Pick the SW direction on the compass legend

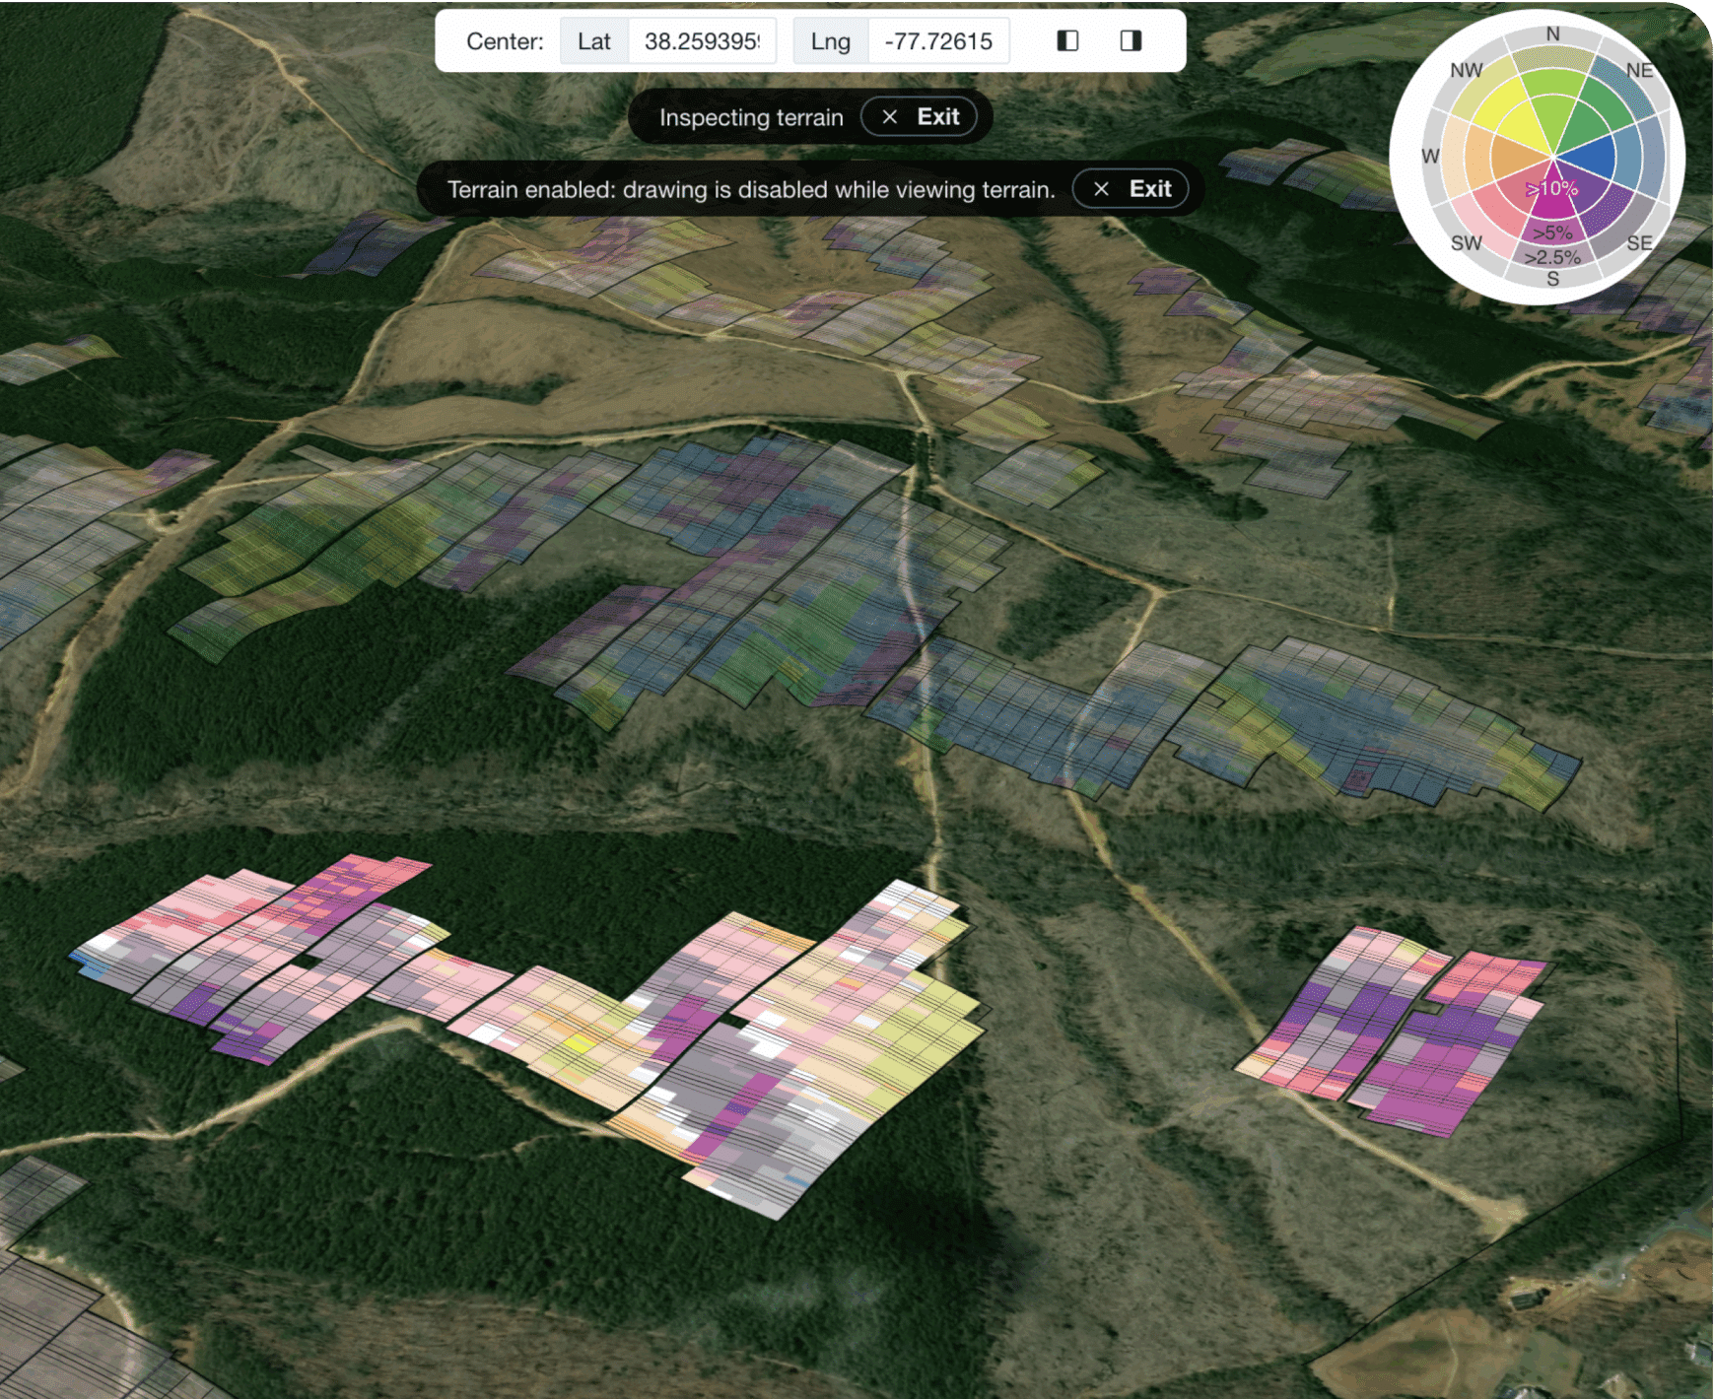click(x=1466, y=243)
